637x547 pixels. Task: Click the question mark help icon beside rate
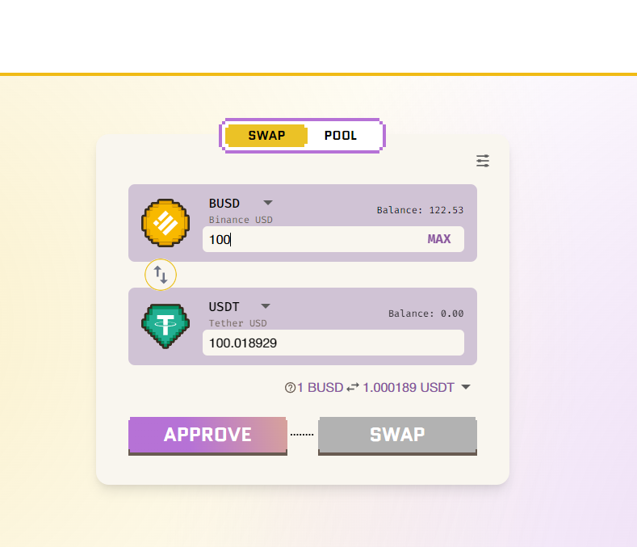point(290,388)
